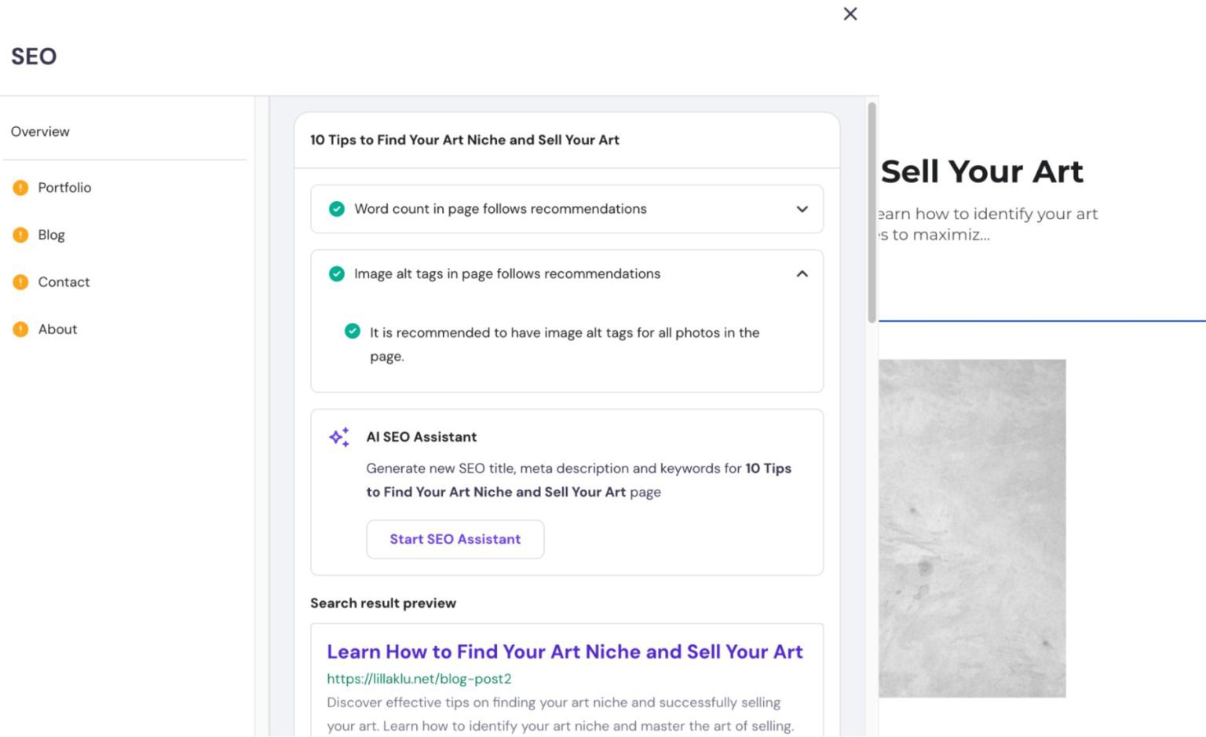Click the gray textured blog image
The image size is (1206, 737).
click(972, 528)
